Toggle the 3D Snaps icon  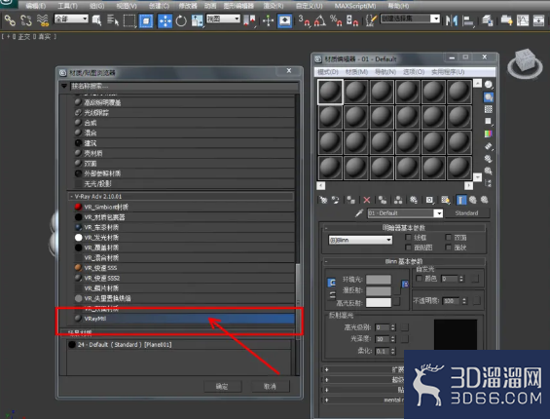[x=304, y=20]
